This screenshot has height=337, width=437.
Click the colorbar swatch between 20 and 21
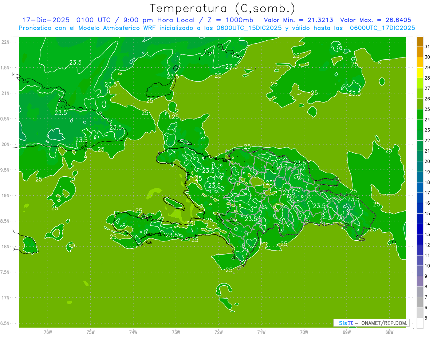coord(420,156)
